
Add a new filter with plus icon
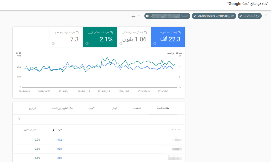tap(139, 16)
